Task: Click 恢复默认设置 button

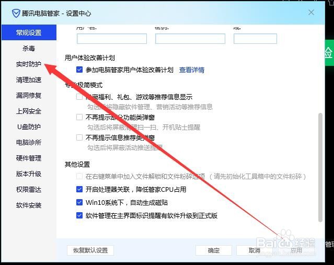Action: pyautogui.click(x=90, y=250)
